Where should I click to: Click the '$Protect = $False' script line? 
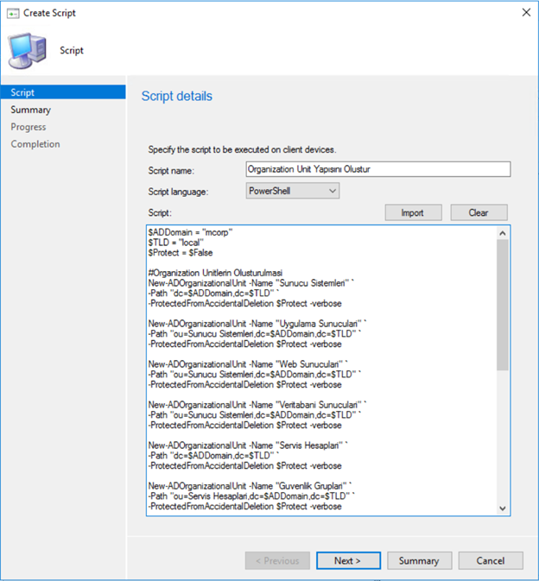[x=181, y=253]
